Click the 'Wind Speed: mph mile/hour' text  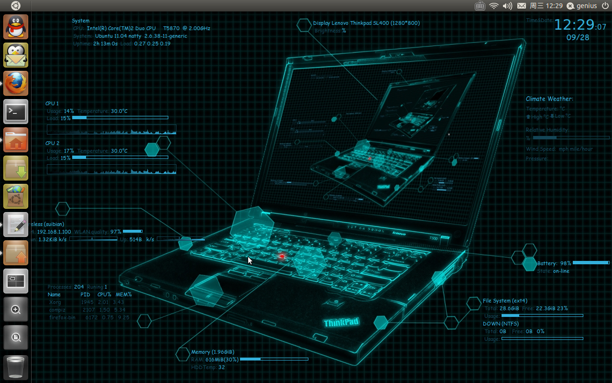pos(559,149)
